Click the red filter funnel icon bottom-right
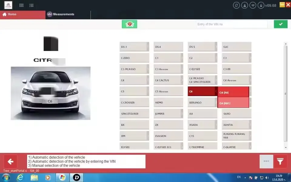The width and height of the screenshot is (291, 182). [x=280, y=161]
